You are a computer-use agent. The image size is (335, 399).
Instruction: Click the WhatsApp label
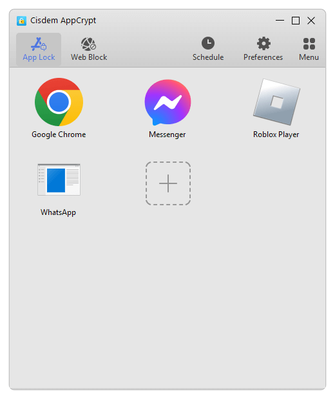pos(59,212)
